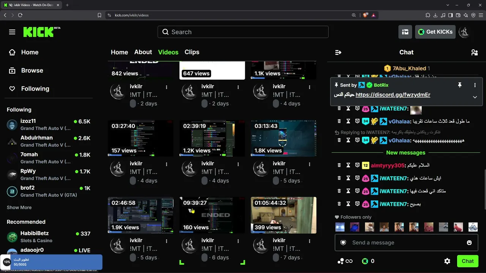Switch to the channel Home tab
The image size is (486, 273).
coord(119,52)
